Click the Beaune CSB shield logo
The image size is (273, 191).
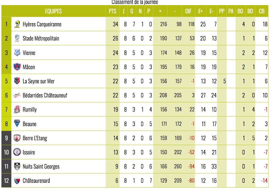click(17, 124)
